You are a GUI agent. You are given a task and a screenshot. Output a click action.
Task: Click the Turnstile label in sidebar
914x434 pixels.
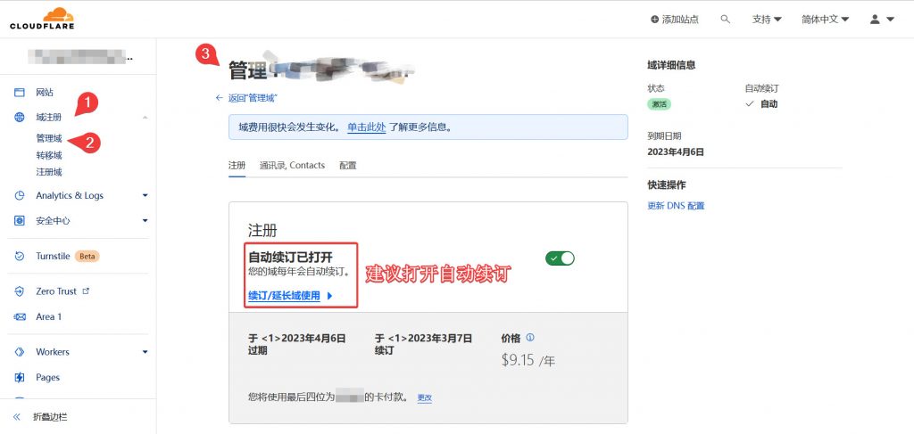tap(53, 256)
